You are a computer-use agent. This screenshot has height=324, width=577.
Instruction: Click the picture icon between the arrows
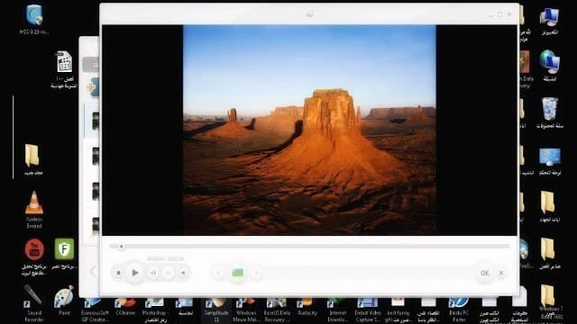tap(237, 273)
